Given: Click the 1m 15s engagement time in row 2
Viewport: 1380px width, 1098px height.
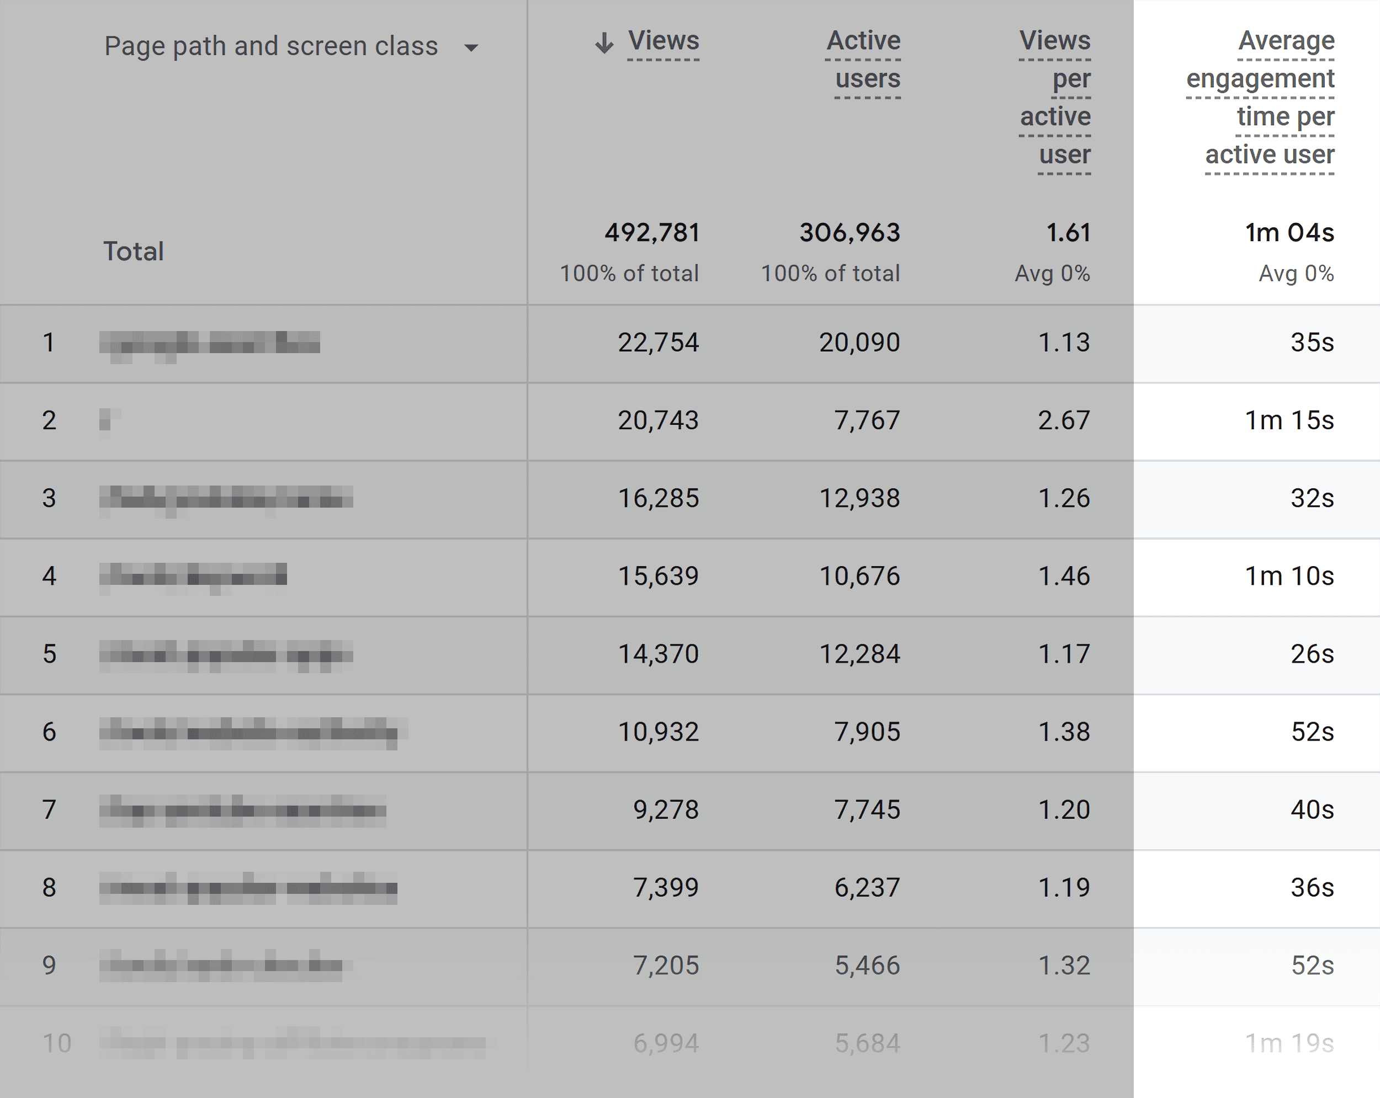Looking at the screenshot, I should click(x=1294, y=420).
